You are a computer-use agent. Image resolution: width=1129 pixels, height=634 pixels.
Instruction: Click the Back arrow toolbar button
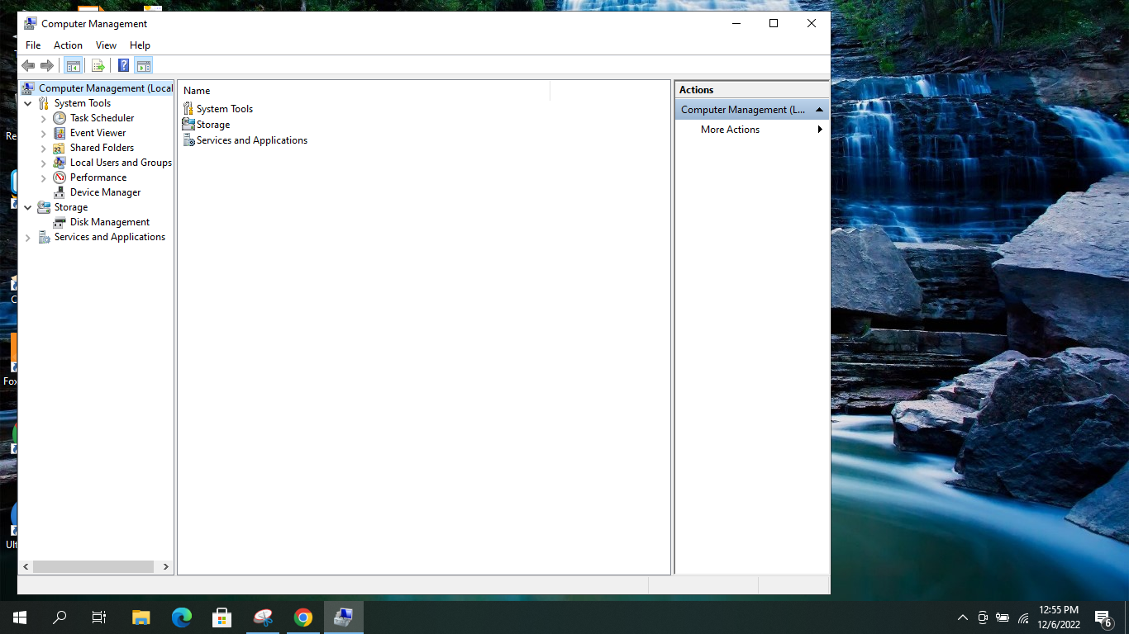(28, 66)
